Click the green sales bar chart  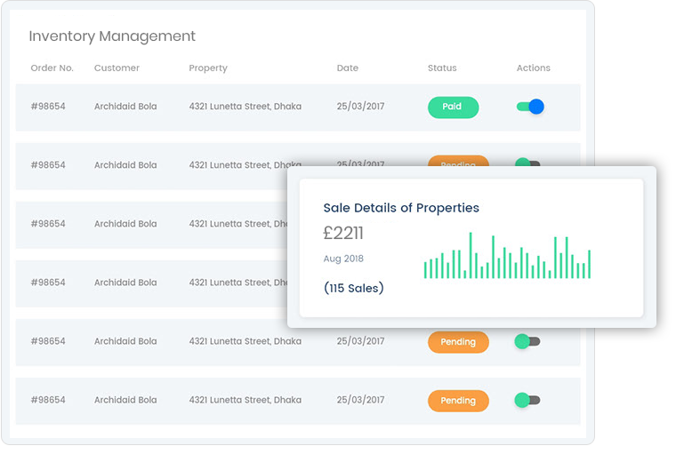[x=507, y=255]
